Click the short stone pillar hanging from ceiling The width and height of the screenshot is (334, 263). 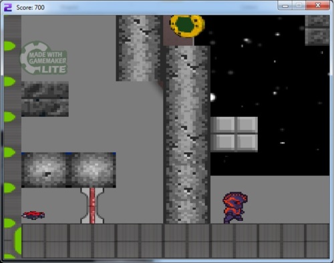140,48
